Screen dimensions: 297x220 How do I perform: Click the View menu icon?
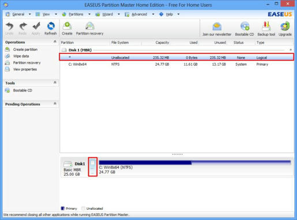37,14
